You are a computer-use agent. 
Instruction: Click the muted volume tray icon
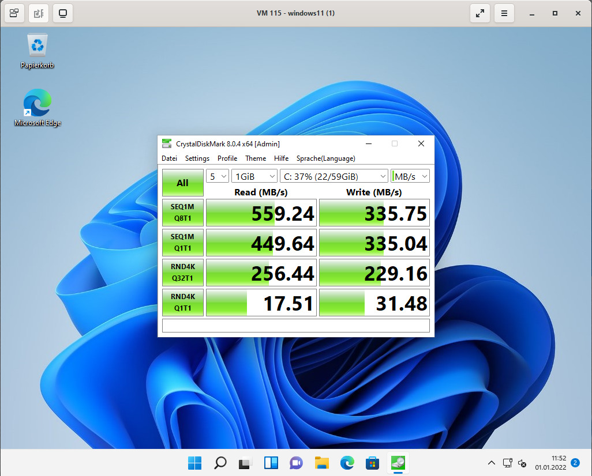[x=522, y=463]
